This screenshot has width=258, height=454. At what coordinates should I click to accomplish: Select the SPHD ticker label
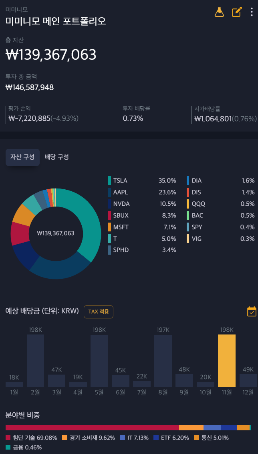pos(121,250)
